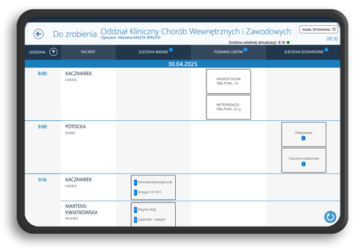361x250 pixels.
Task: Select patient Potocka Maria at 9:00
Action: 76,129
